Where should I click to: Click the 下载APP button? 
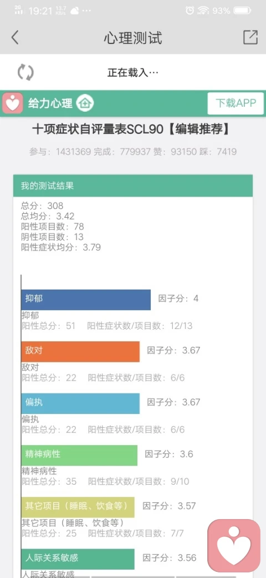click(236, 103)
